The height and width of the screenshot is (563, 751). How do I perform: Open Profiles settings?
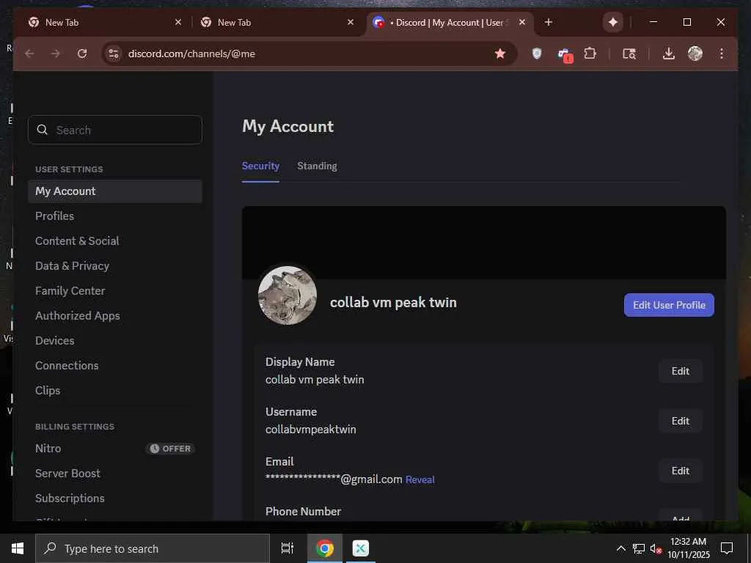point(115,216)
